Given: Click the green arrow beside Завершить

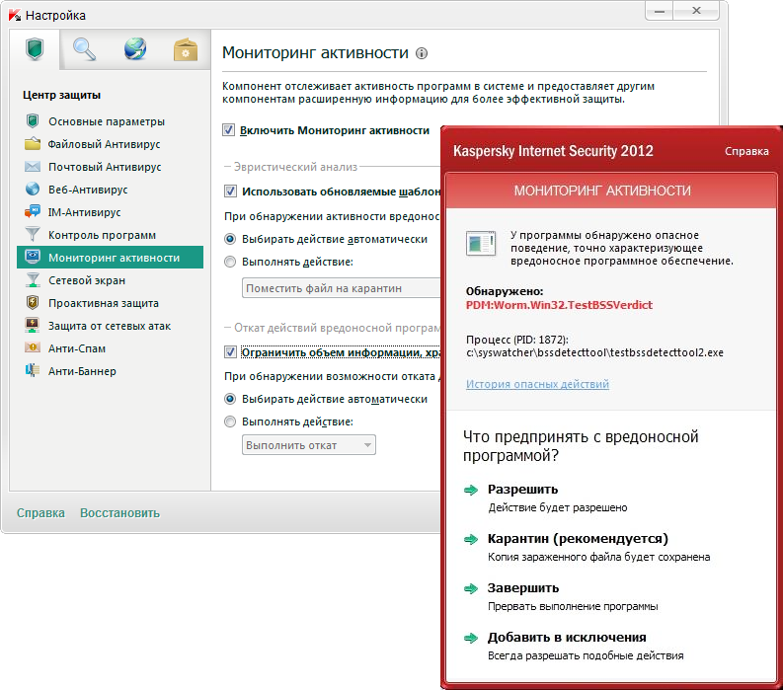Looking at the screenshot, I should 471,588.
